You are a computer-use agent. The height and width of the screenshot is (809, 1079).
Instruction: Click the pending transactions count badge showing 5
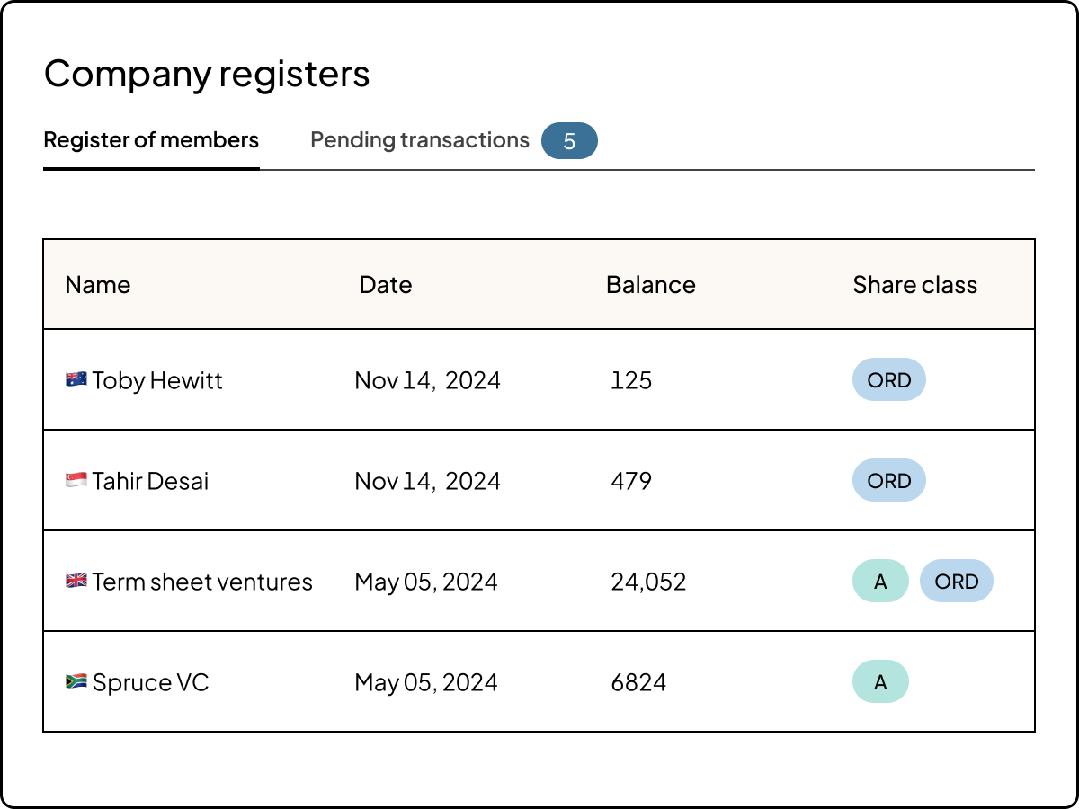(x=569, y=140)
